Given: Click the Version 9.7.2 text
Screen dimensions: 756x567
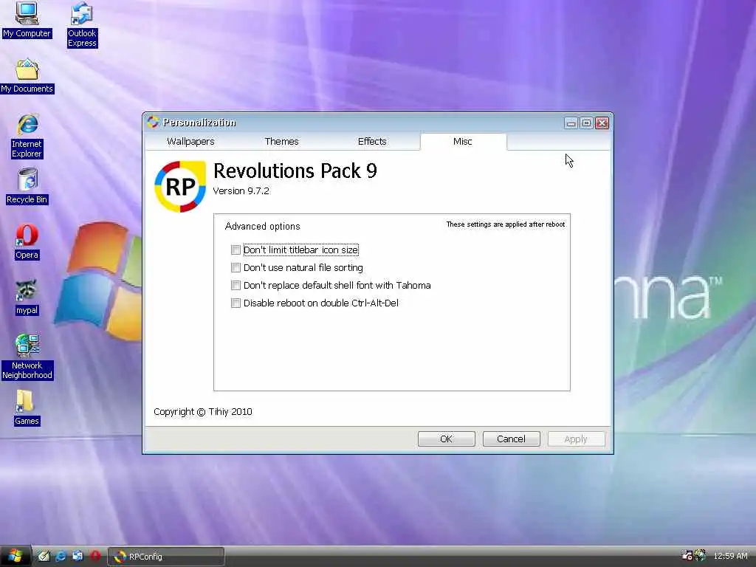Looking at the screenshot, I should (x=241, y=191).
